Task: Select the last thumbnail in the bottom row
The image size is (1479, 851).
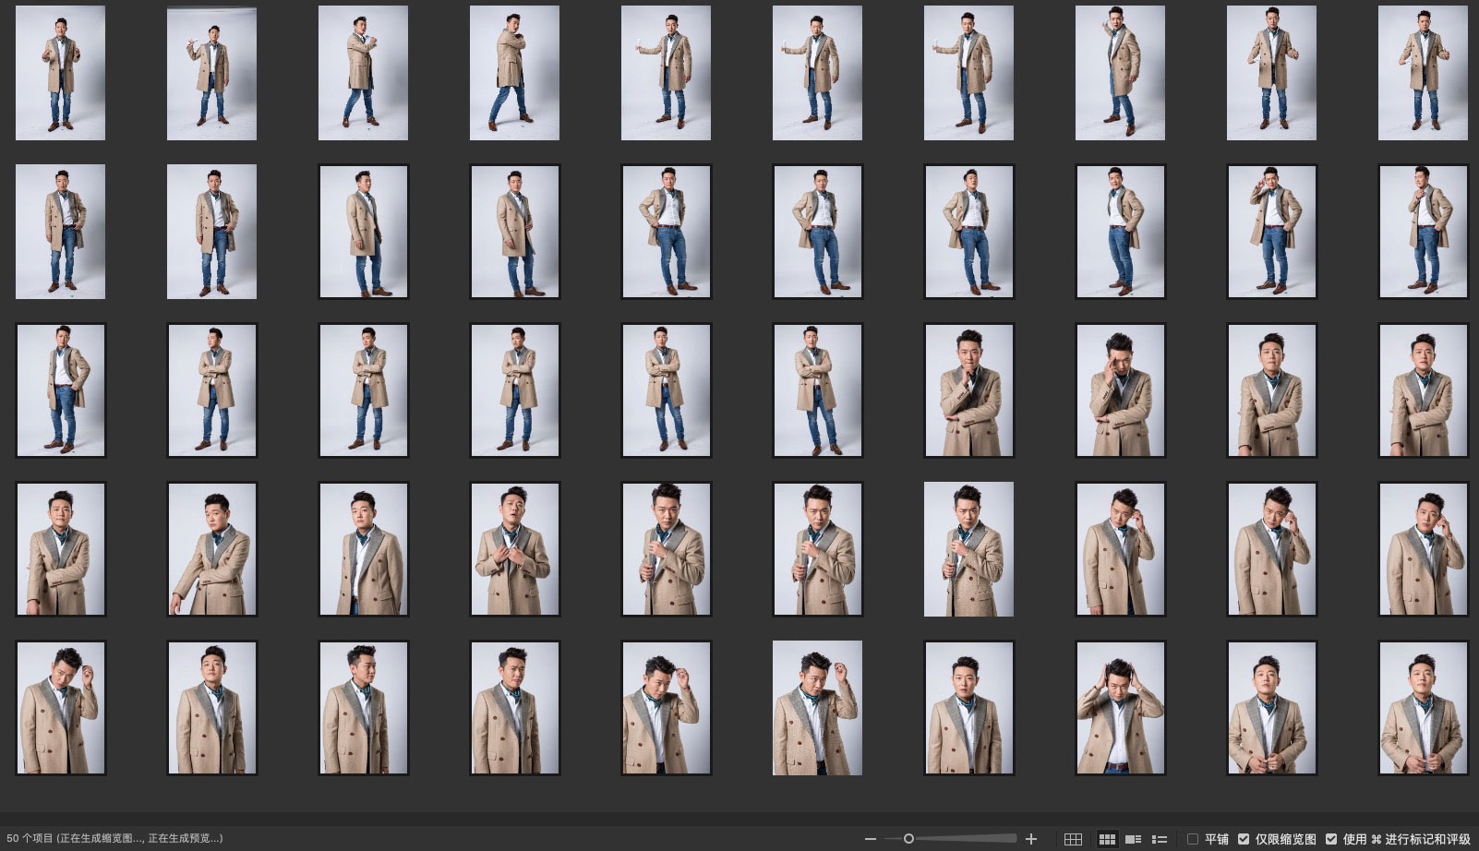Action: pyautogui.click(x=1423, y=708)
